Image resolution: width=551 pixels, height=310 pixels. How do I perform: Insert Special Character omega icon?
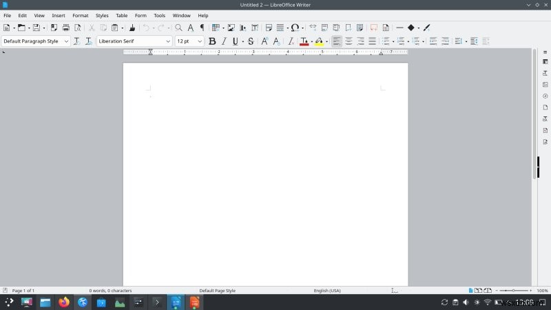295,28
